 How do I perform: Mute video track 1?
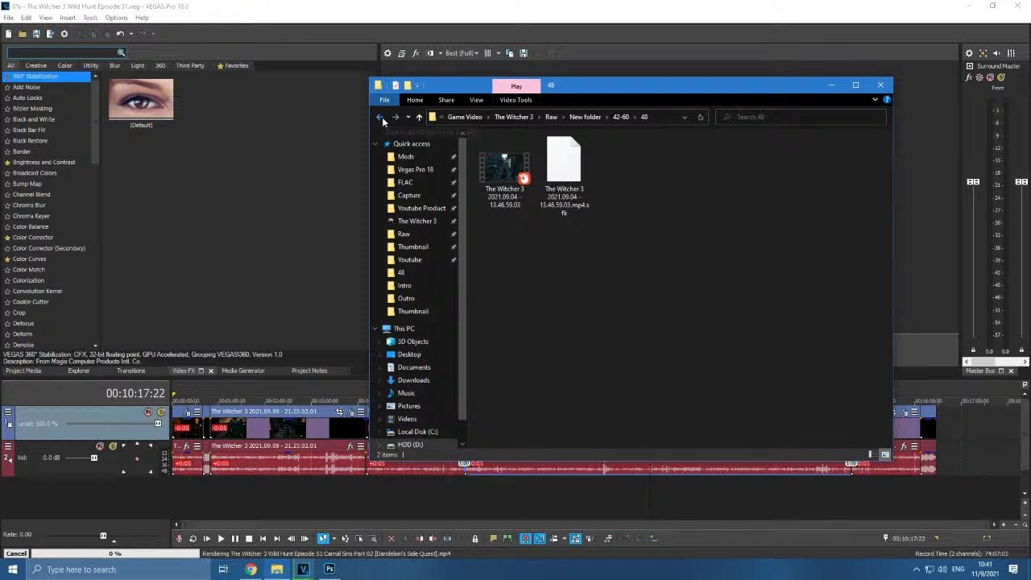(148, 412)
